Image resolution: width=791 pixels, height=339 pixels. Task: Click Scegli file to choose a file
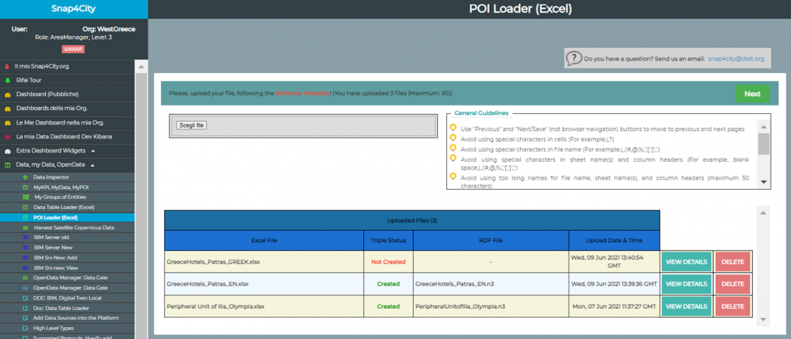tap(192, 125)
